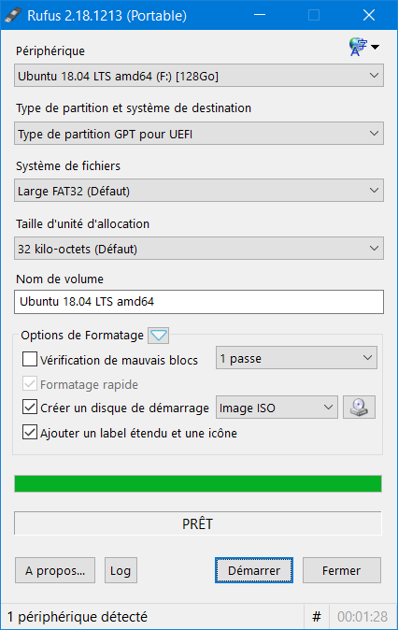The width and height of the screenshot is (398, 630).
Task: Close the Rufus window with X
Action: 369,15
